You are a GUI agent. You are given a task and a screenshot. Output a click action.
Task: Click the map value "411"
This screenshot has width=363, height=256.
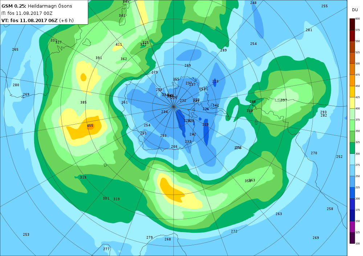click(119, 45)
